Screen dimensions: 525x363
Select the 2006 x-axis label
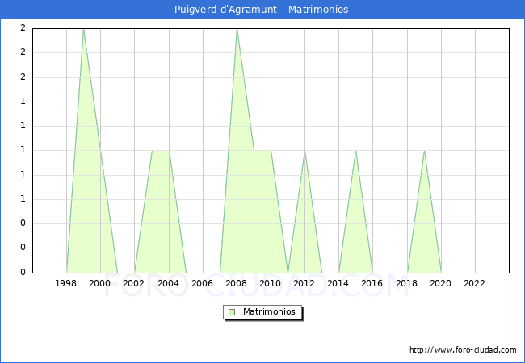tap(203, 283)
